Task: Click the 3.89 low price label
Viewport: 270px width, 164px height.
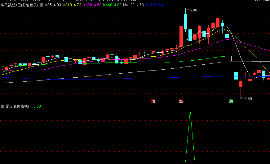Action: coord(248,99)
